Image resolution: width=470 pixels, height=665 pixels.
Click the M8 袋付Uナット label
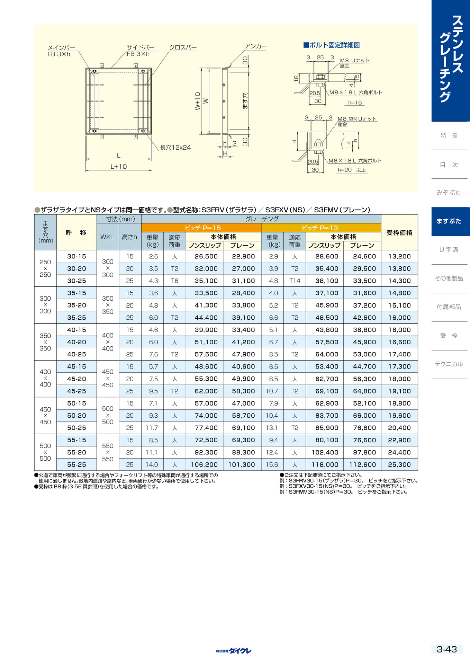357,119
